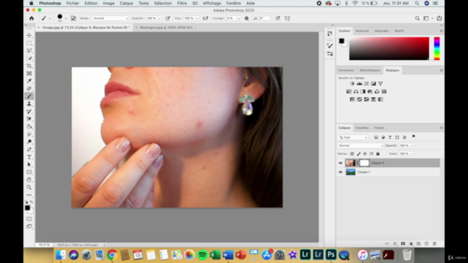The image size is (468, 263).
Task: Toggle lock all padlock icon
Action: click(x=378, y=154)
